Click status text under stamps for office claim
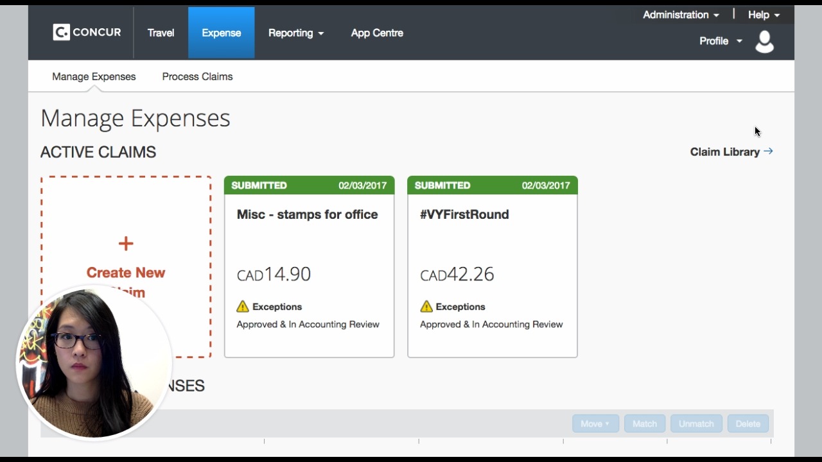The width and height of the screenshot is (822, 462). (308, 324)
